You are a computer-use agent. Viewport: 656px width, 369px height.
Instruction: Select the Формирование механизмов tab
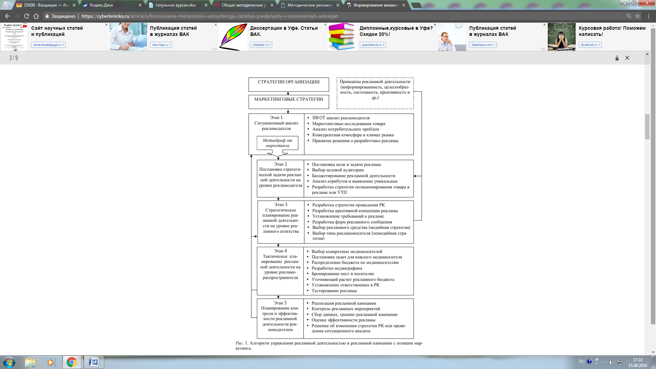click(376, 5)
